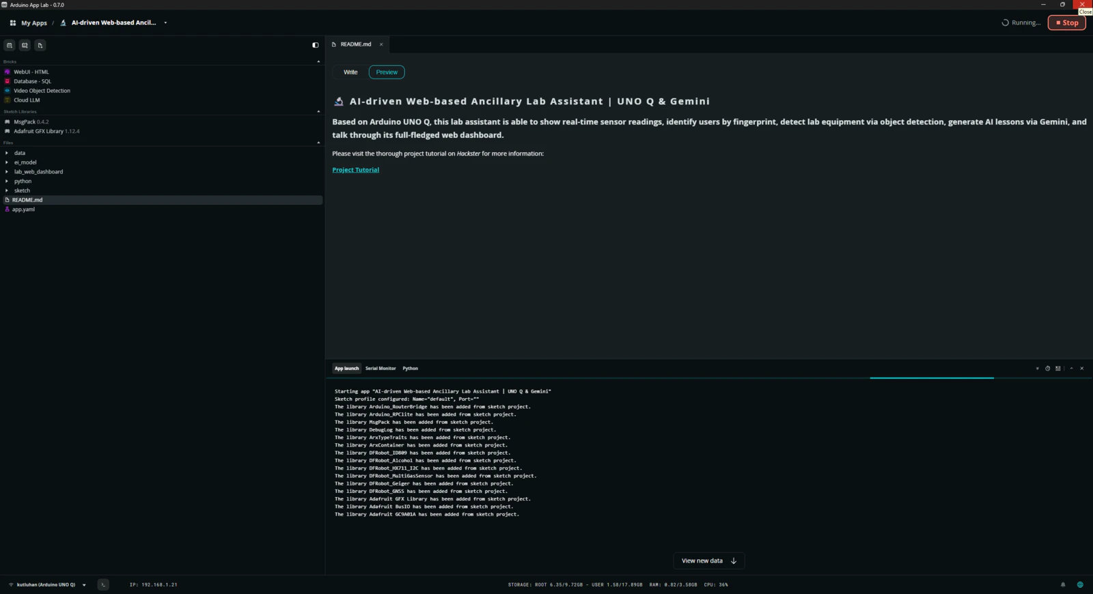Screen dimensions: 1093x594
Task: Click the IP: 192.168.1.21 status text
Action: [154, 585]
